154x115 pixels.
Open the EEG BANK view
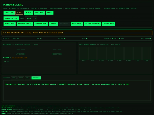(77, 24)
